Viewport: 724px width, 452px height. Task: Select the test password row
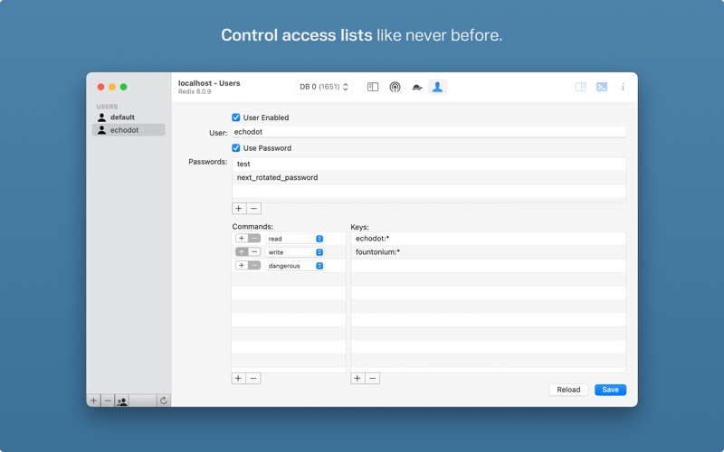point(429,164)
